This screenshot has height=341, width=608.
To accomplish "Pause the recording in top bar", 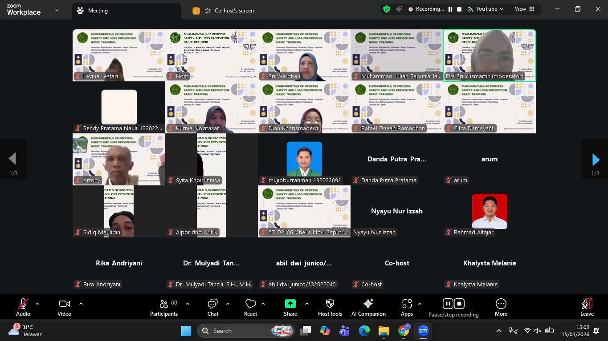I will click(x=450, y=9).
